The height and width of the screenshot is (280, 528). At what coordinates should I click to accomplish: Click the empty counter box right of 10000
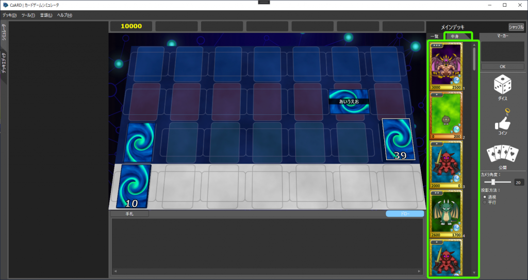pyautogui.click(x=176, y=26)
